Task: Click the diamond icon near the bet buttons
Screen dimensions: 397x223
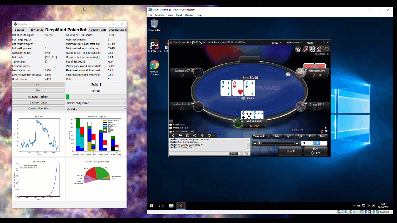Action: (326, 131)
